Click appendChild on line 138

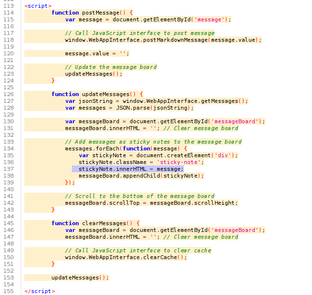[x=145, y=176]
